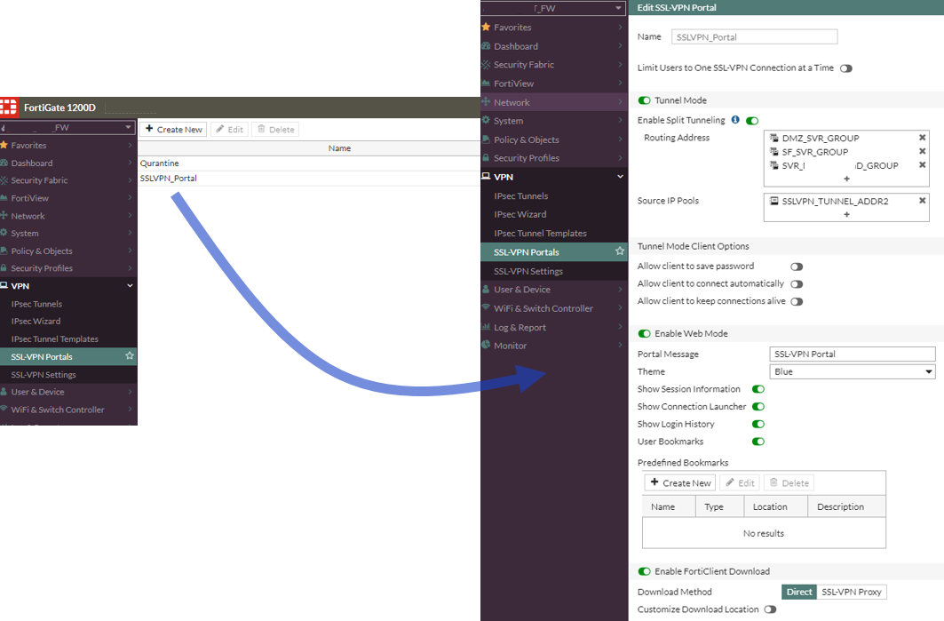Image resolution: width=944 pixels, height=621 pixels.
Task: Select the Direct download method
Action: pos(799,592)
